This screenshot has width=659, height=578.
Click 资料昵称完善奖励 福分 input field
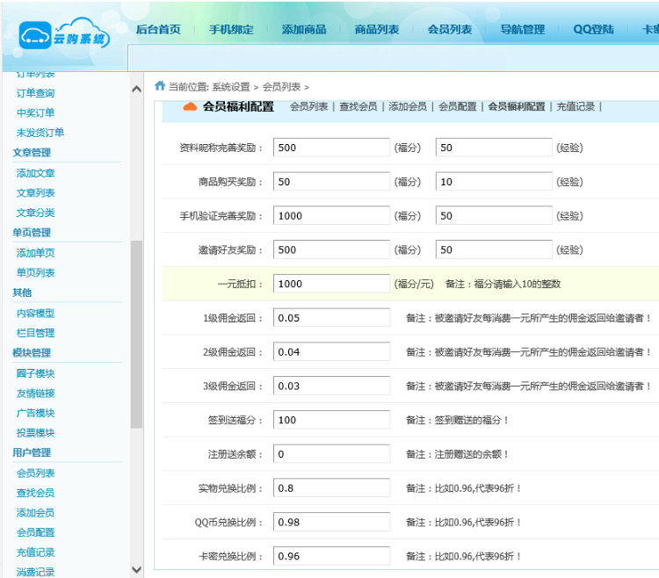[x=331, y=148]
